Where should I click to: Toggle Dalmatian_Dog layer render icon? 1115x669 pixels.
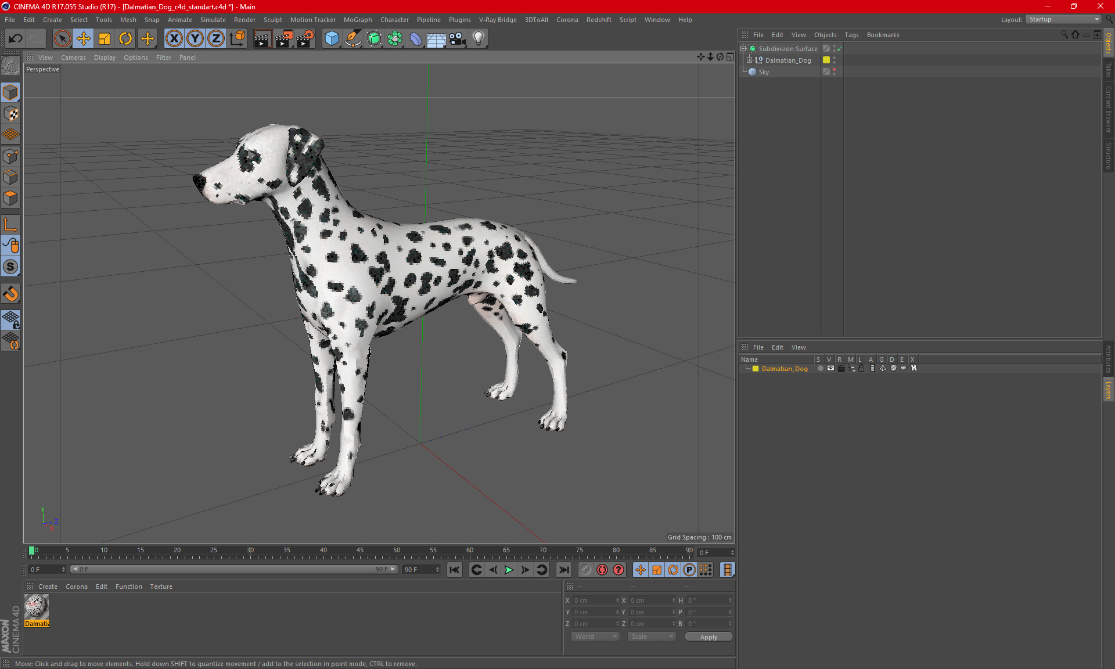[x=841, y=368]
